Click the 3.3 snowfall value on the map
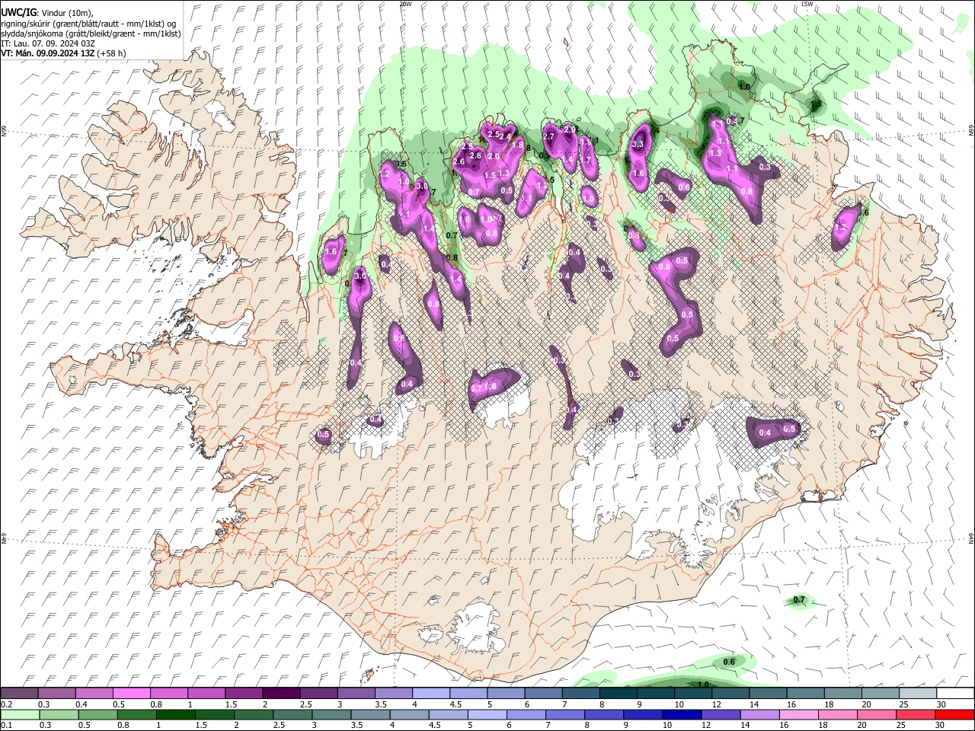Screen dimensions: 975x731 point(638,144)
